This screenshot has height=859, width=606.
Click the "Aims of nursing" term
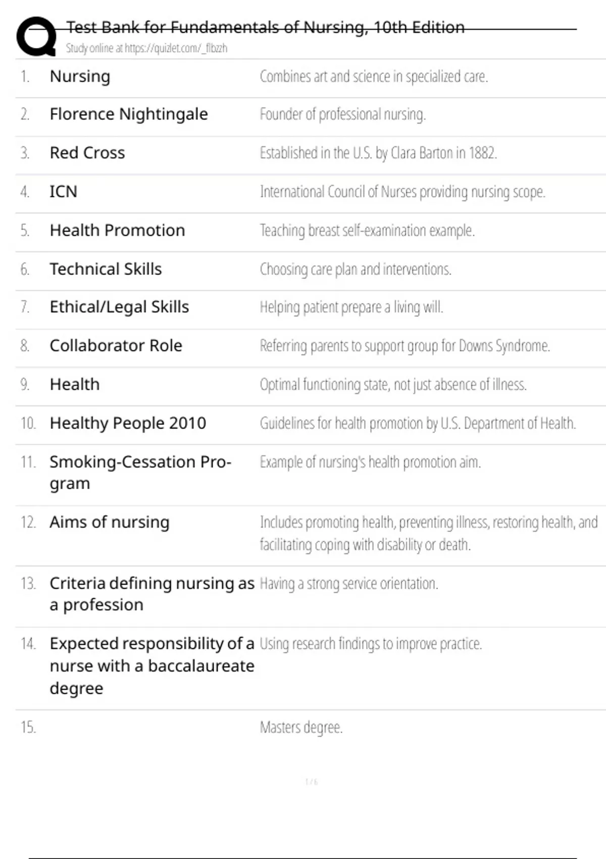(x=110, y=522)
